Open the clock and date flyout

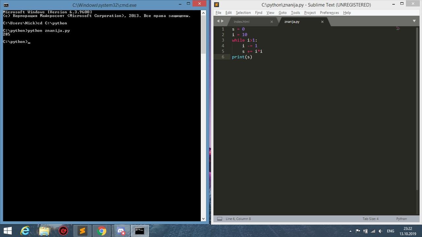click(408, 231)
